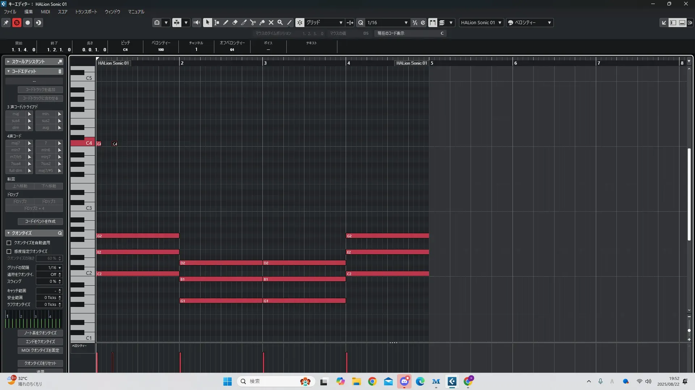Click the コードイベントを作成 button

[x=40, y=221]
